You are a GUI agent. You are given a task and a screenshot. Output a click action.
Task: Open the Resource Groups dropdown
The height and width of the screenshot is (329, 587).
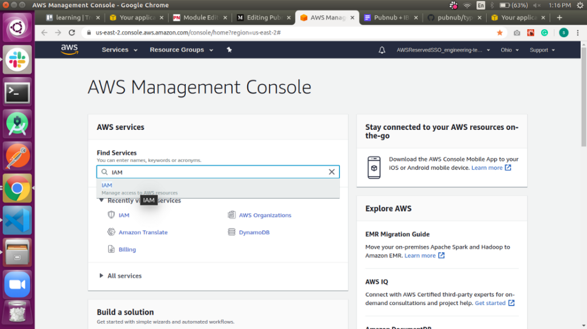pyautogui.click(x=182, y=50)
